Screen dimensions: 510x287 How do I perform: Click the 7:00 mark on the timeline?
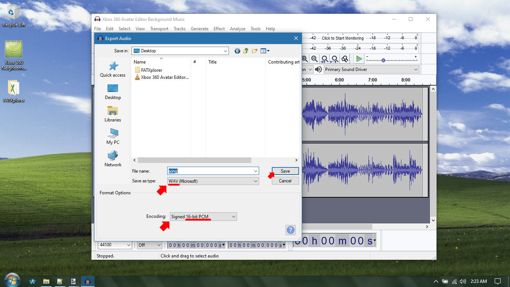(372, 80)
